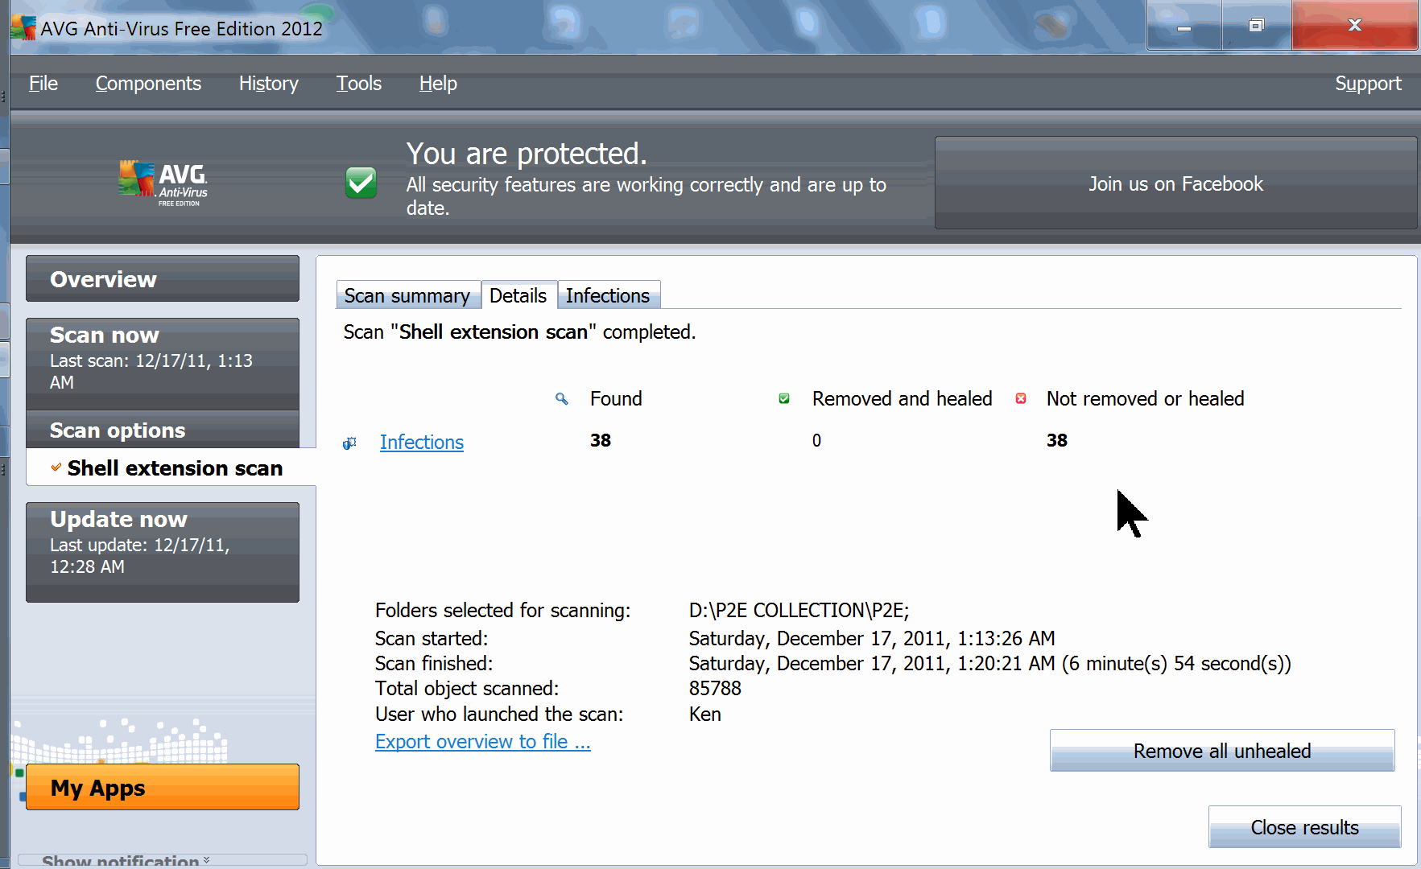Screen dimensions: 1421x869
Task: Click Join us on Facebook banner
Action: 1175,183
